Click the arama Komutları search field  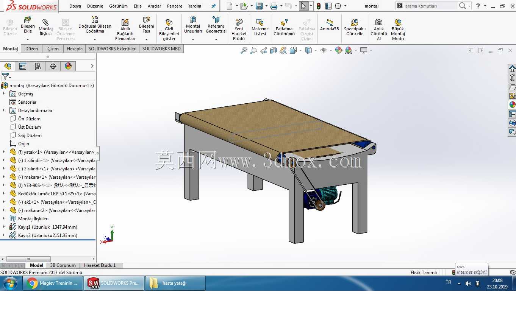[431, 6]
